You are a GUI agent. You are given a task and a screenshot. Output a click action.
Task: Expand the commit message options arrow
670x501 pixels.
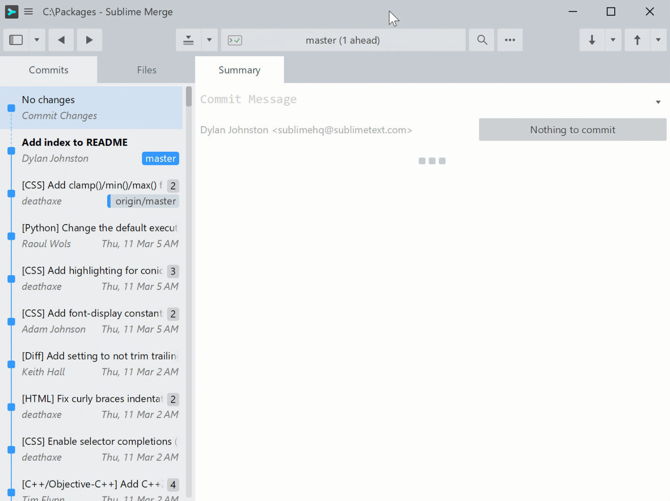click(x=658, y=102)
